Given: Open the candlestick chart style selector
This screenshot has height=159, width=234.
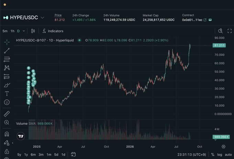Looking at the screenshot, I should 33,31.
